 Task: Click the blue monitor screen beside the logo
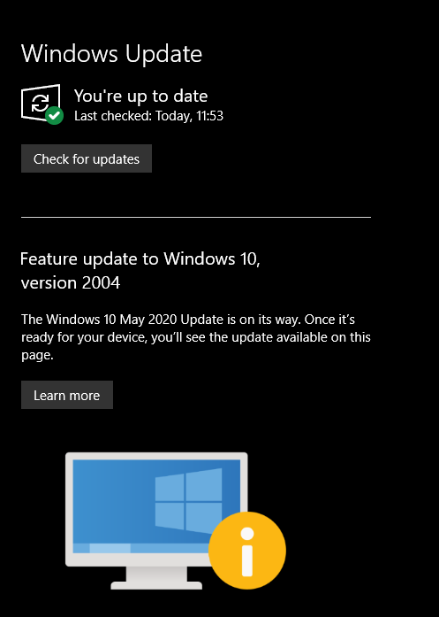click(x=112, y=500)
